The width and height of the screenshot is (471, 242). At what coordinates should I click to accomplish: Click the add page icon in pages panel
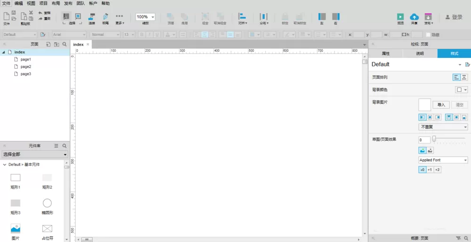point(48,44)
